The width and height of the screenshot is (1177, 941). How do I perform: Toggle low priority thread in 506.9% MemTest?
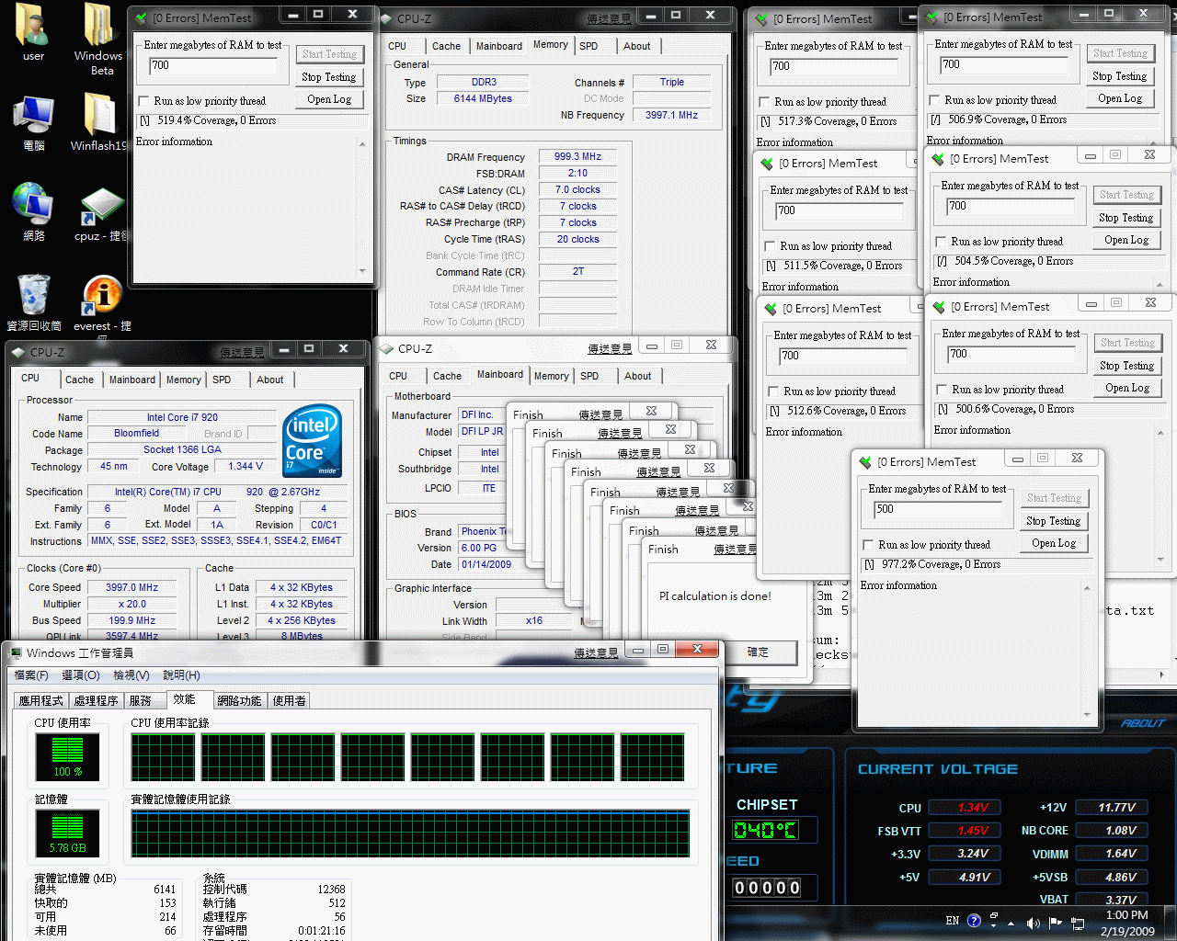click(934, 100)
